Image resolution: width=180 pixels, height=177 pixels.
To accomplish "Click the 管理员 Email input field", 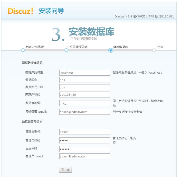I will [x=84, y=156].
